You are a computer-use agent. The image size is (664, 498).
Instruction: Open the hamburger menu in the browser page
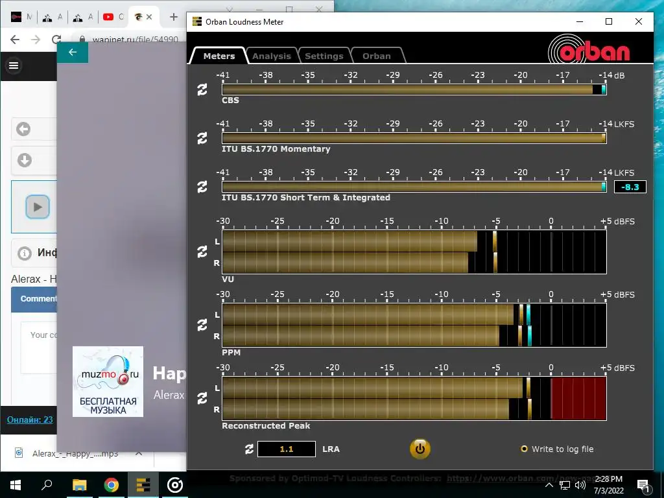(x=14, y=65)
